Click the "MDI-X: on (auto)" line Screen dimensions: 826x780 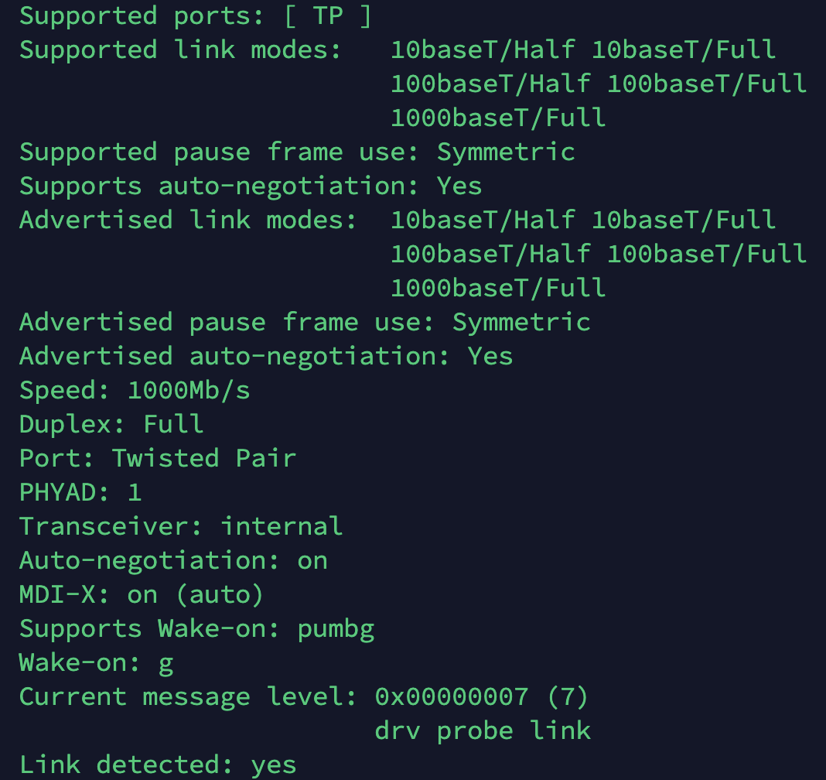[x=142, y=594]
